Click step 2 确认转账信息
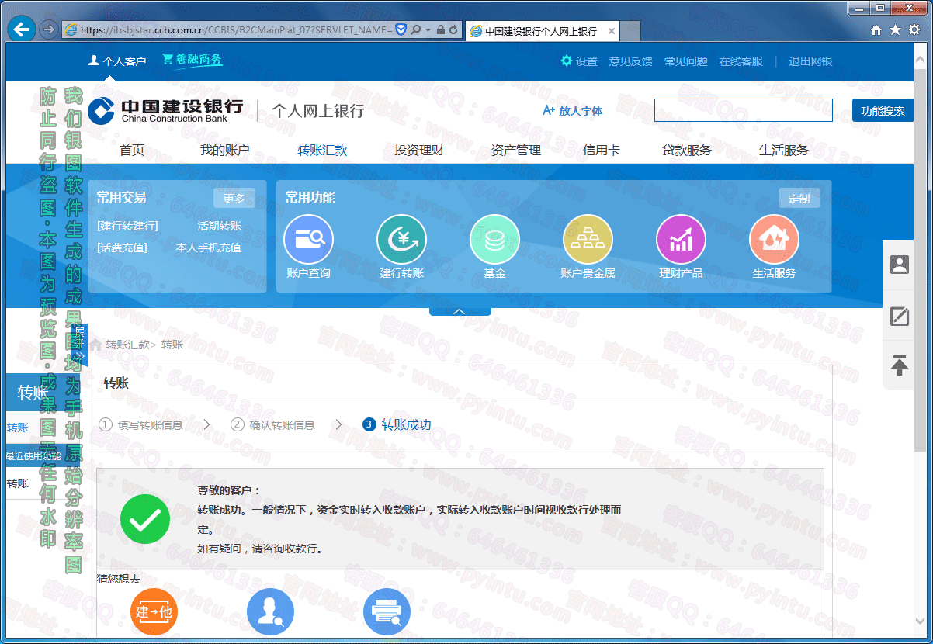 pyautogui.click(x=272, y=425)
